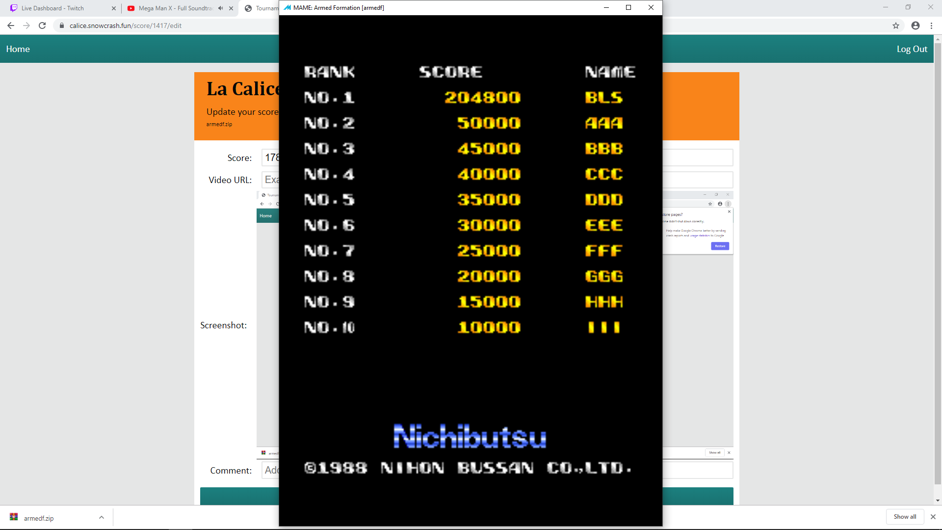Image resolution: width=942 pixels, height=530 pixels.
Task: Click the page vertical scrollbar
Action: tap(938, 265)
